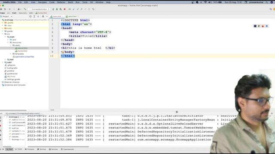The image size is (275, 154).
Task: Click the Back navigation arrow in toolbar
Action: (x=10, y=9)
